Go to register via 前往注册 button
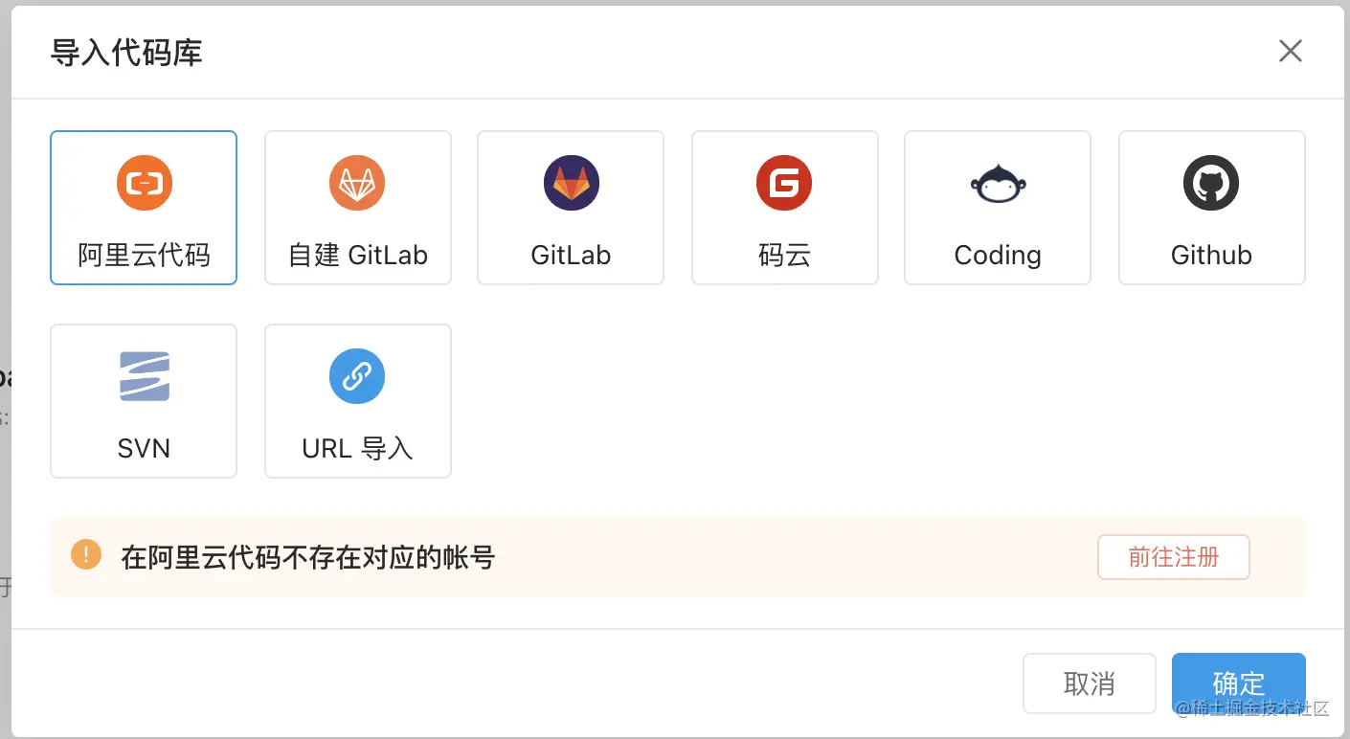 point(1174,557)
